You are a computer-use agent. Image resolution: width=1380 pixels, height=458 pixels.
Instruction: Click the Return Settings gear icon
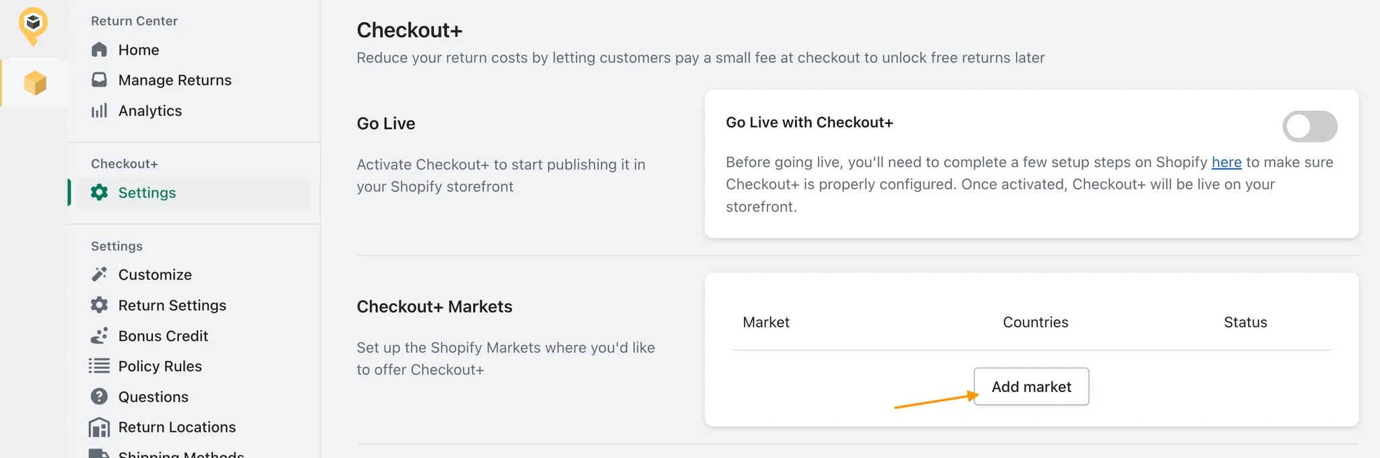coord(99,305)
